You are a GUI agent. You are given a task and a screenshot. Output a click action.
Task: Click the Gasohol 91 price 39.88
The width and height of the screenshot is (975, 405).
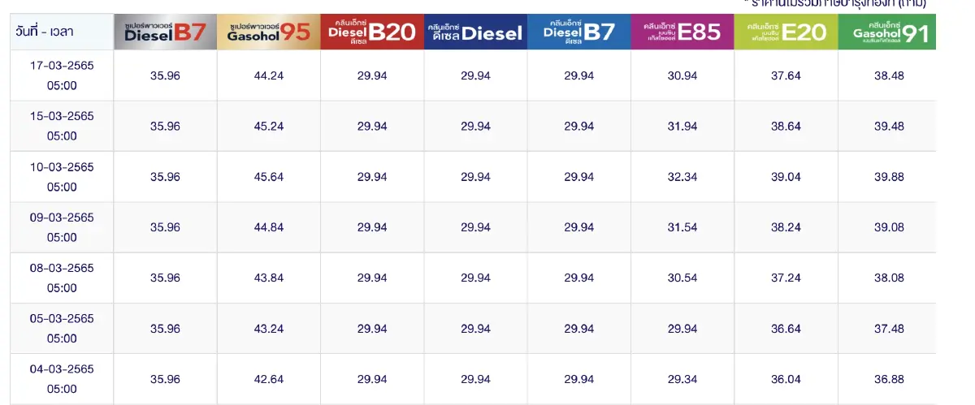pyautogui.click(x=889, y=177)
